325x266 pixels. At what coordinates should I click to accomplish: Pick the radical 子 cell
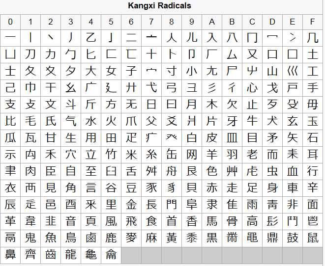click(131, 71)
